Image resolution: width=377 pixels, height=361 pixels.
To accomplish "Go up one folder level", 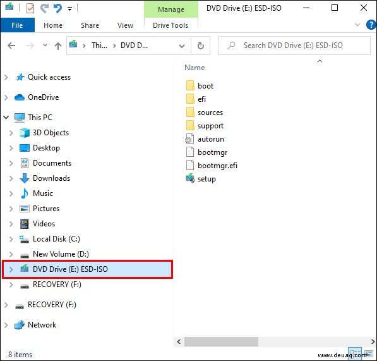I will 58,46.
